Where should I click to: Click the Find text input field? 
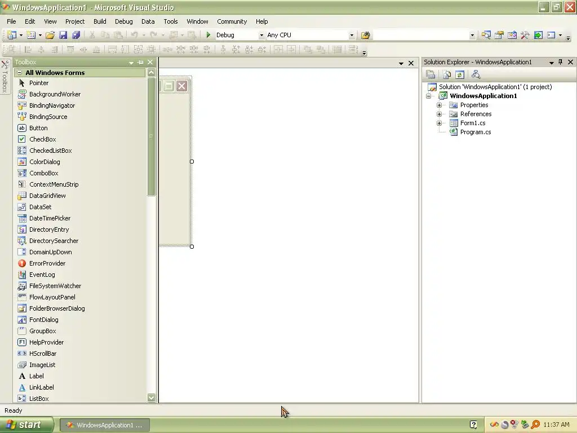click(421, 36)
